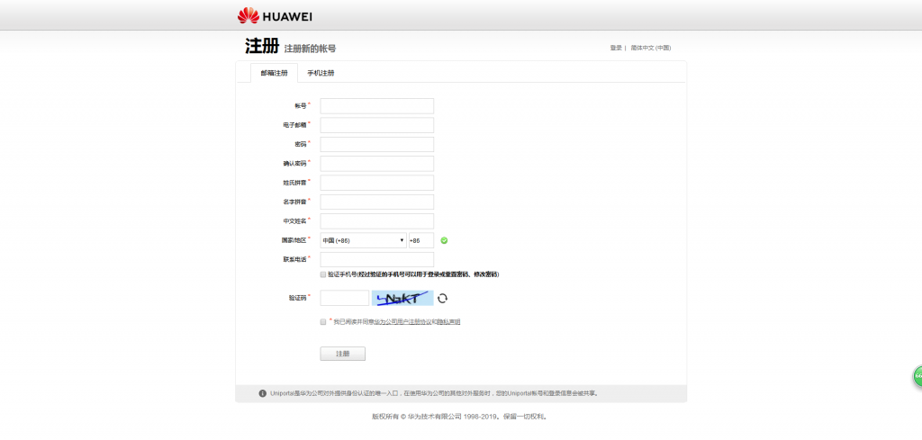922x440 pixels.
Task: Click the Huawei logo in header
Action: tap(275, 15)
